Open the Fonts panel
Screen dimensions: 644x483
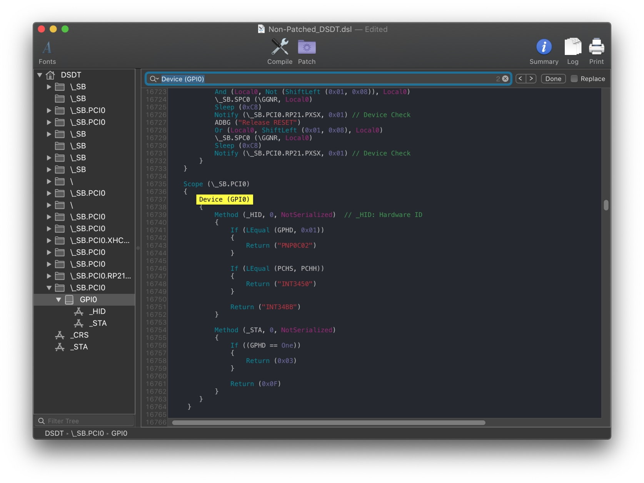point(47,48)
